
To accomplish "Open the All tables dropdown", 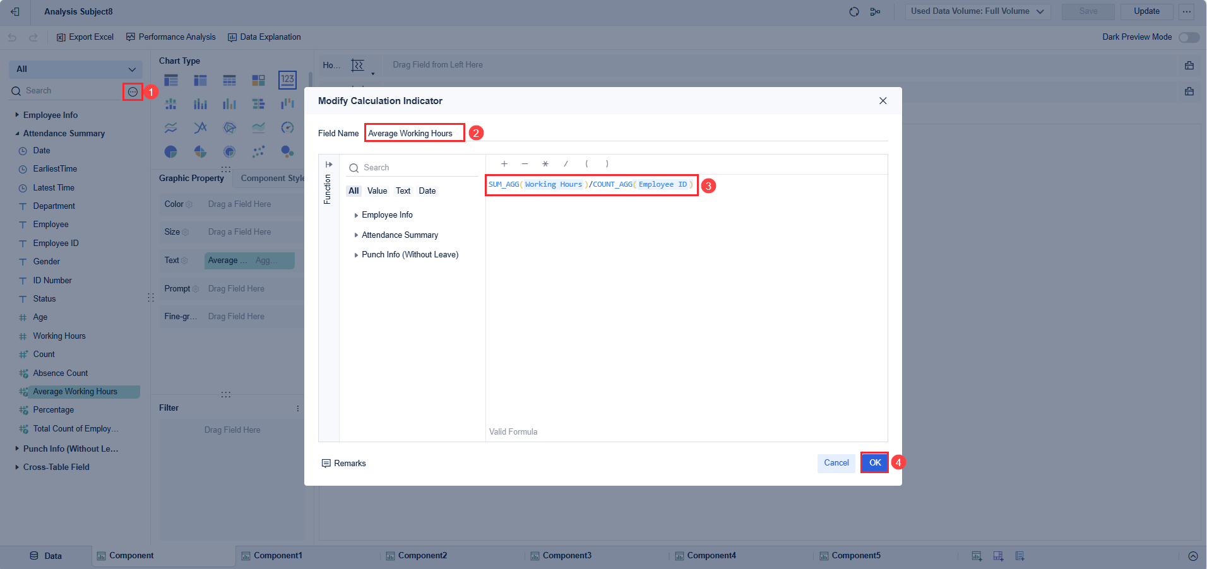I will pyautogui.click(x=76, y=69).
